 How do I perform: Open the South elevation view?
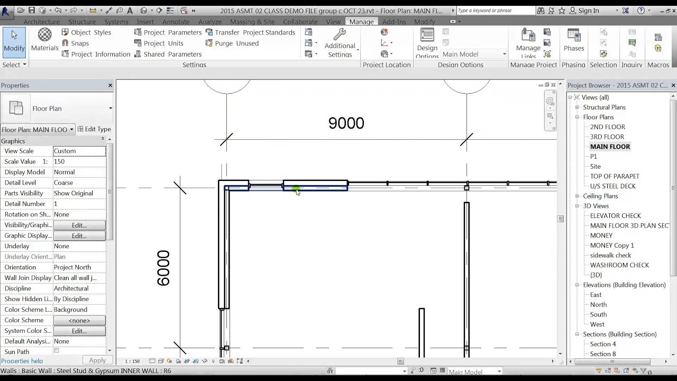click(x=598, y=314)
